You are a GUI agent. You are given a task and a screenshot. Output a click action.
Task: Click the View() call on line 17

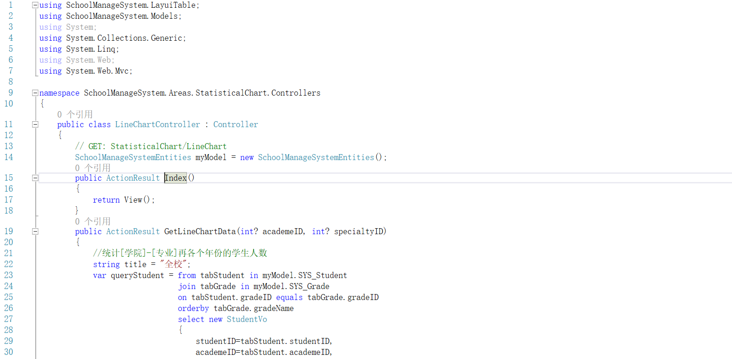[x=136, y=200]
